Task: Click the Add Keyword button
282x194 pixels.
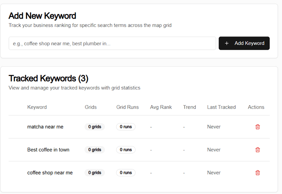Action: pyautogui.click(x=244, y=43)
